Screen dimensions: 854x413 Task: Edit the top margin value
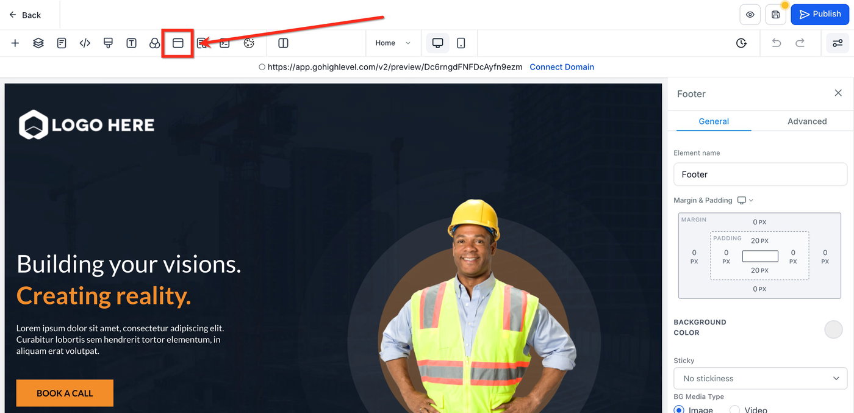[x=759, y=222]
